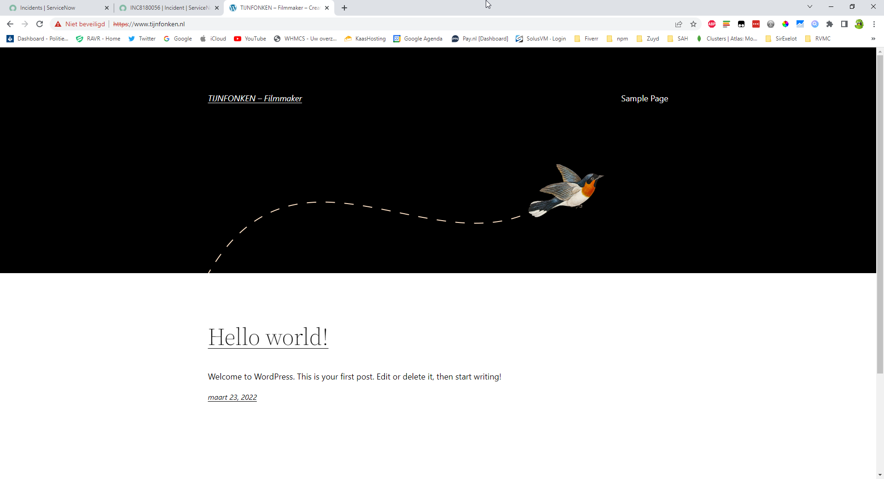Click the profile avatar icon
This screenshot has height=479, width=884.
point(859,24)
